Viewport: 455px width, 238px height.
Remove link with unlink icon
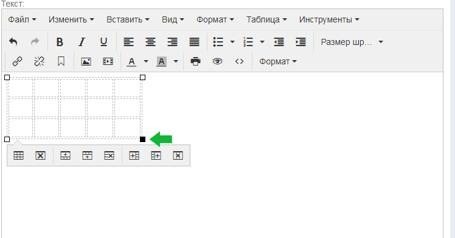(39, 61)
